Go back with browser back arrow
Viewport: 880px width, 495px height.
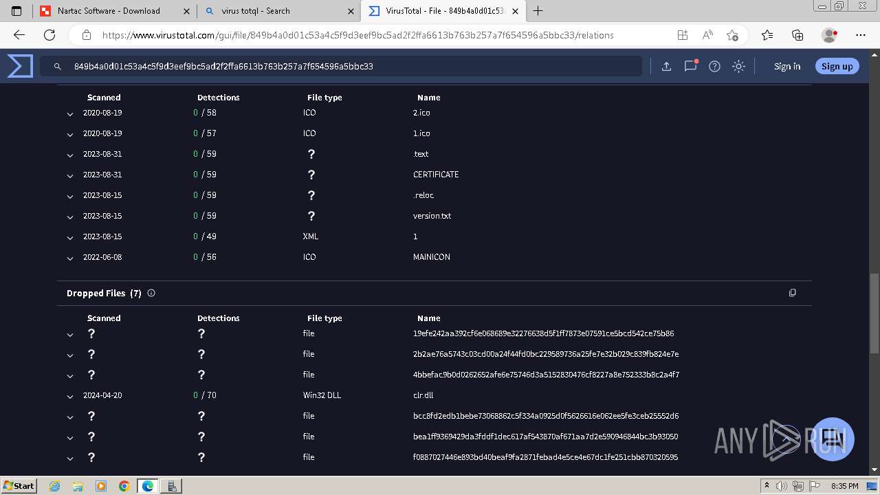point(19,35)
